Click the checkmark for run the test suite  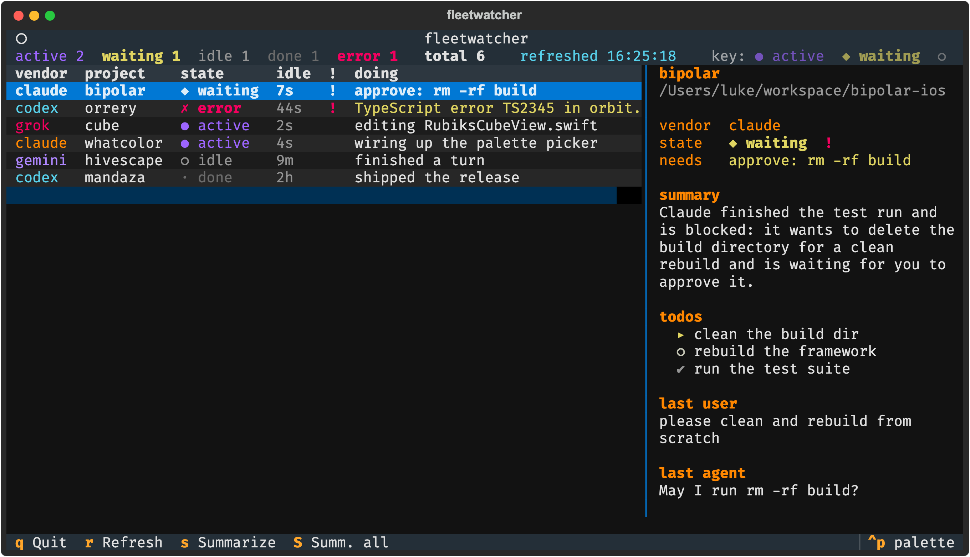[680, 369]
